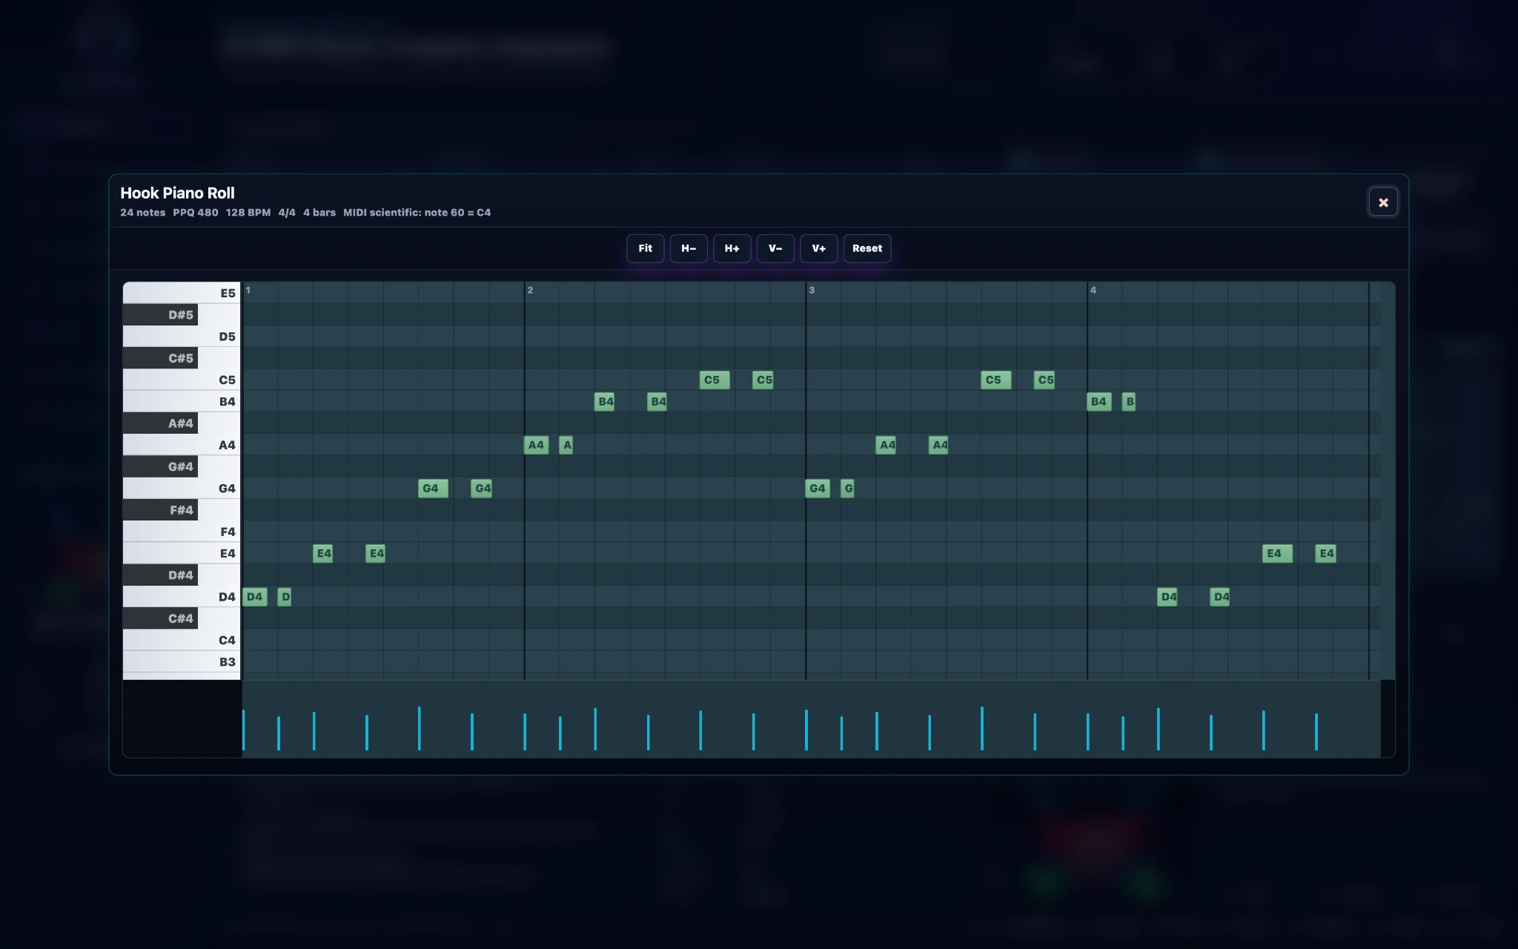This screenshot has height=949, width=1518.
Task: Click the velocity bar under bar 3 start
Action: coord(806,730)
